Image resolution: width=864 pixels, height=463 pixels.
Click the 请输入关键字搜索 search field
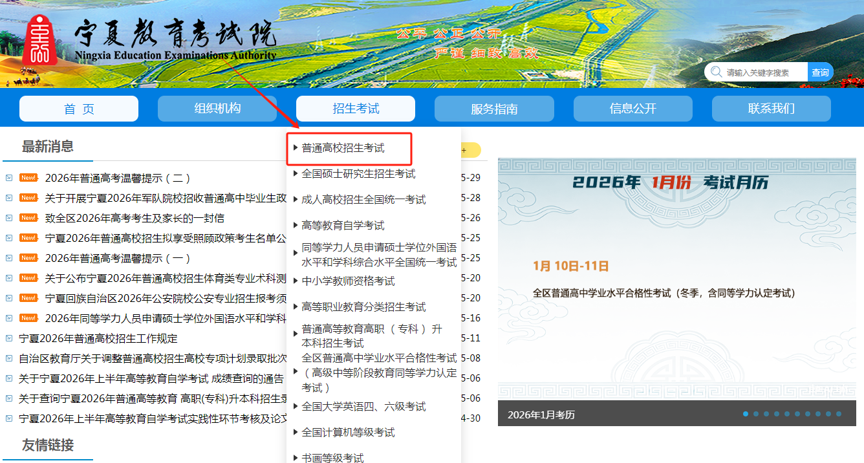[766, 72]
